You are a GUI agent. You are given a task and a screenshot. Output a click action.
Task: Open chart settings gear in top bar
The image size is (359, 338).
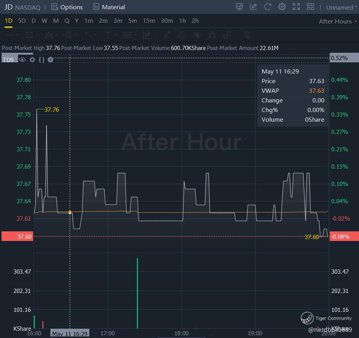(x=282, y=7)
